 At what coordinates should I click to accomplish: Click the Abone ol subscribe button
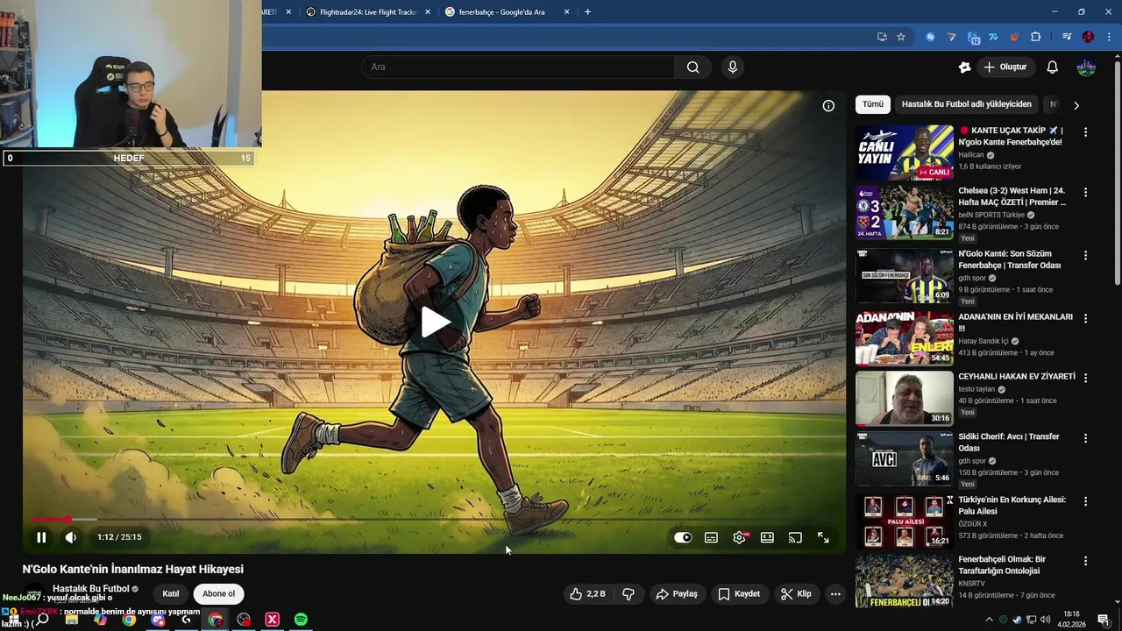pyautogui.click(x=218, y=594)
